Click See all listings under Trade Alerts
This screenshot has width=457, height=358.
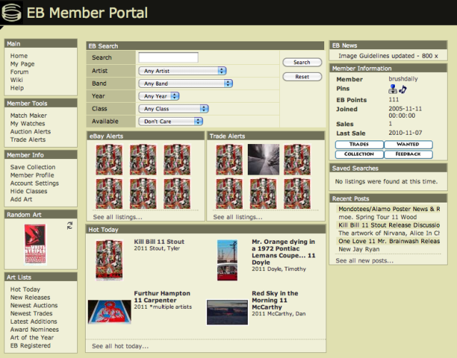click(x=238, y=217)
